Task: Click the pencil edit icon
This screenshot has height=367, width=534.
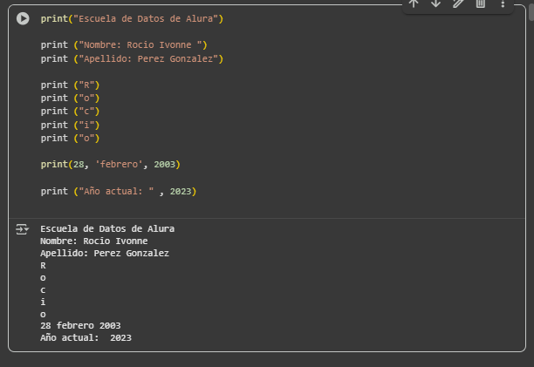Action: click(458, 3)
